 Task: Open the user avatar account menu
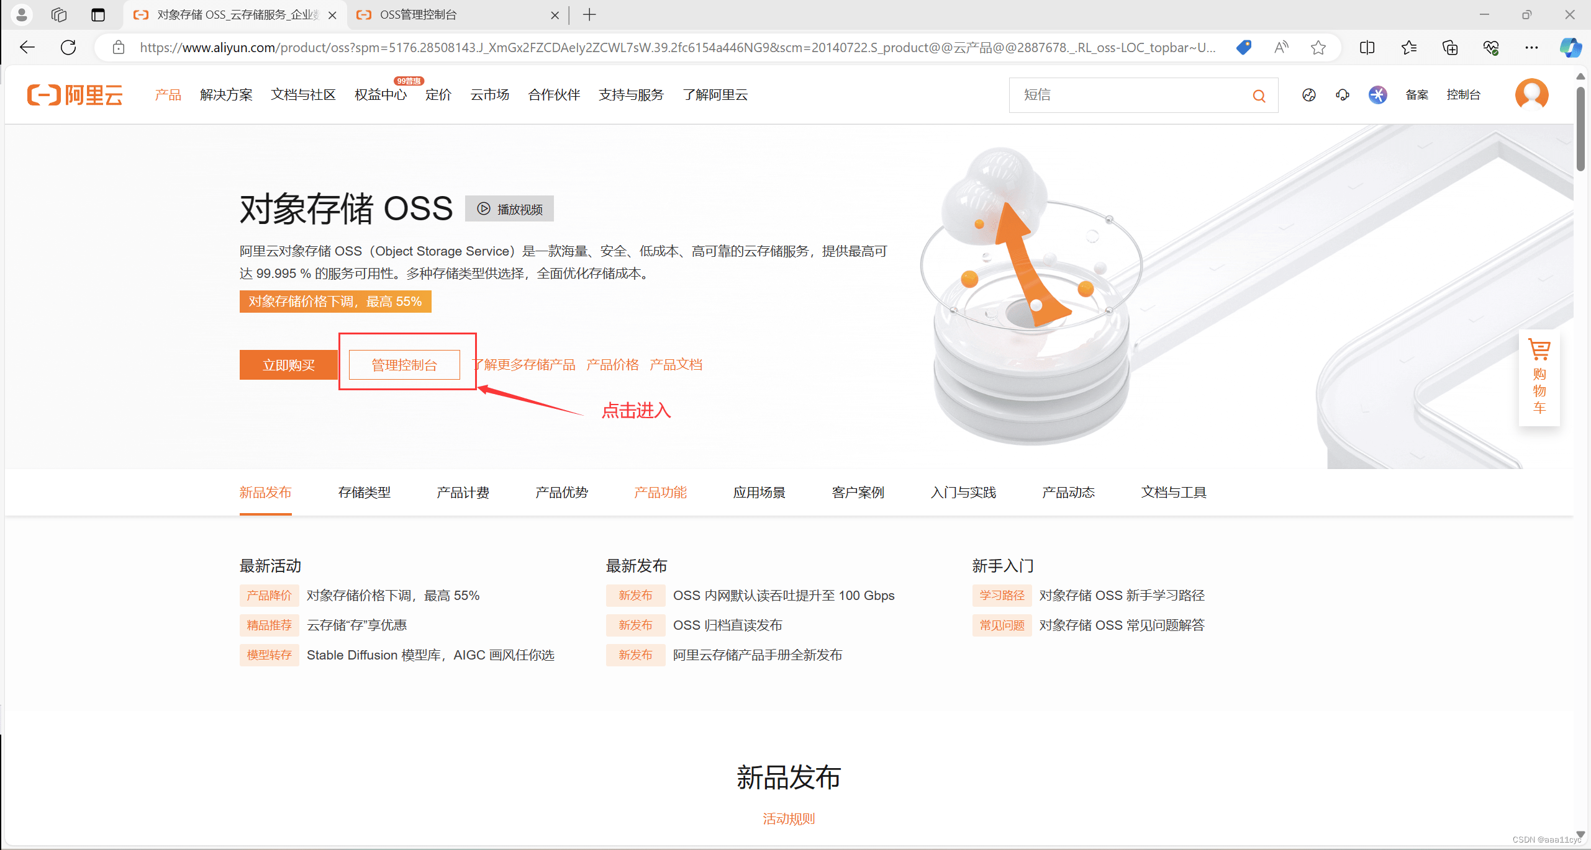[1531, 94]
